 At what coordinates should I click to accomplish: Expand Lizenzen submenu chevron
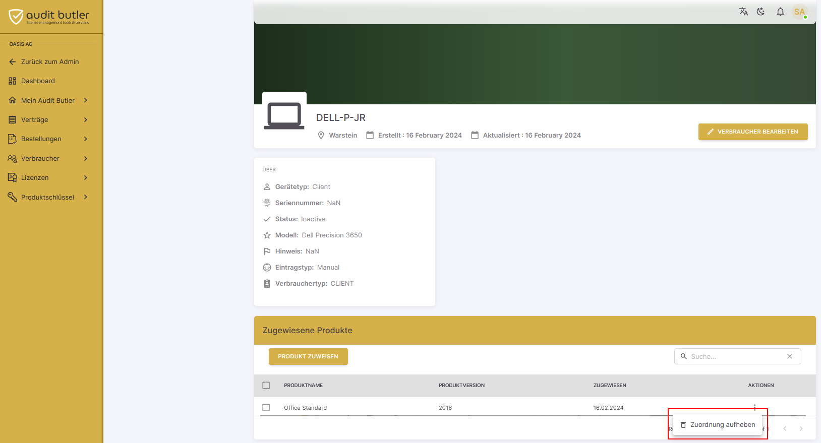coord(86,178)
